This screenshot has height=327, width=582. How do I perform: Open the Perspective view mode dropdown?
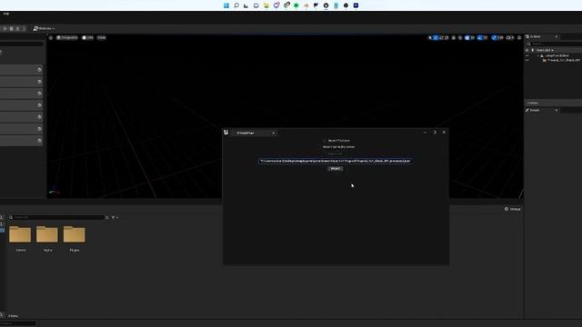(66, 38)
